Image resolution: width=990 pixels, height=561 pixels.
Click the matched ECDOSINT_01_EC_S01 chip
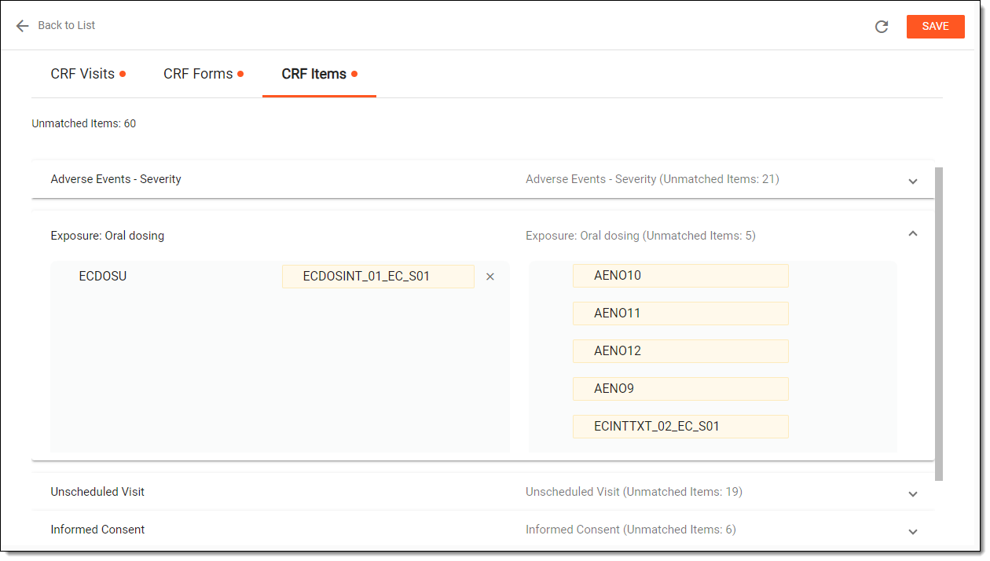378,277
